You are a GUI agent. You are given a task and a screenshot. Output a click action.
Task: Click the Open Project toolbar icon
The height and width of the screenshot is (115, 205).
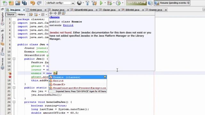[18, 3]
